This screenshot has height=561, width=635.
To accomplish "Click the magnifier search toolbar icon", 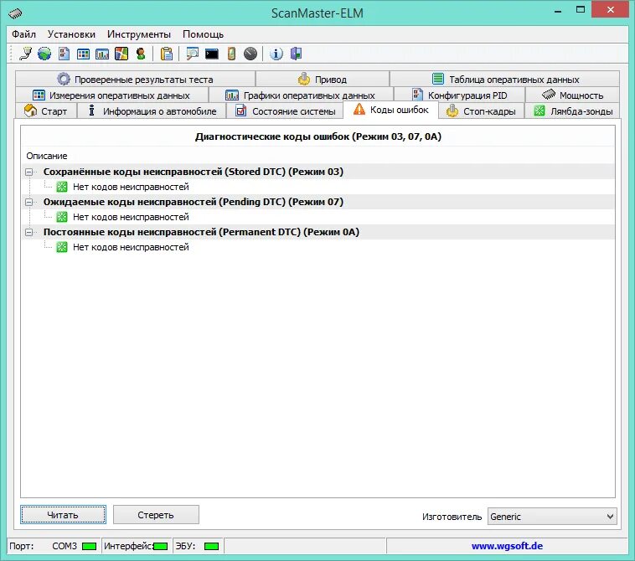I will tap(192, 54).
